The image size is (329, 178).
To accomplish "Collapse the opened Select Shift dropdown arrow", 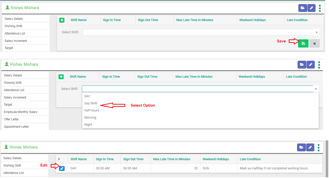I will pos(316,89).
